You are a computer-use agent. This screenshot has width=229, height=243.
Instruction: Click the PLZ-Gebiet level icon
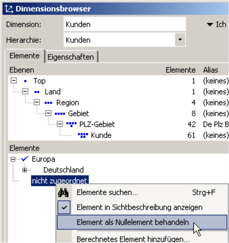pos(72,125)
